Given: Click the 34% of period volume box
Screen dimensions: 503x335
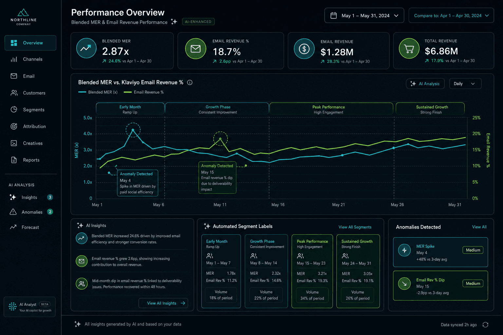Looking at the screenshot, I should [312, 295].
